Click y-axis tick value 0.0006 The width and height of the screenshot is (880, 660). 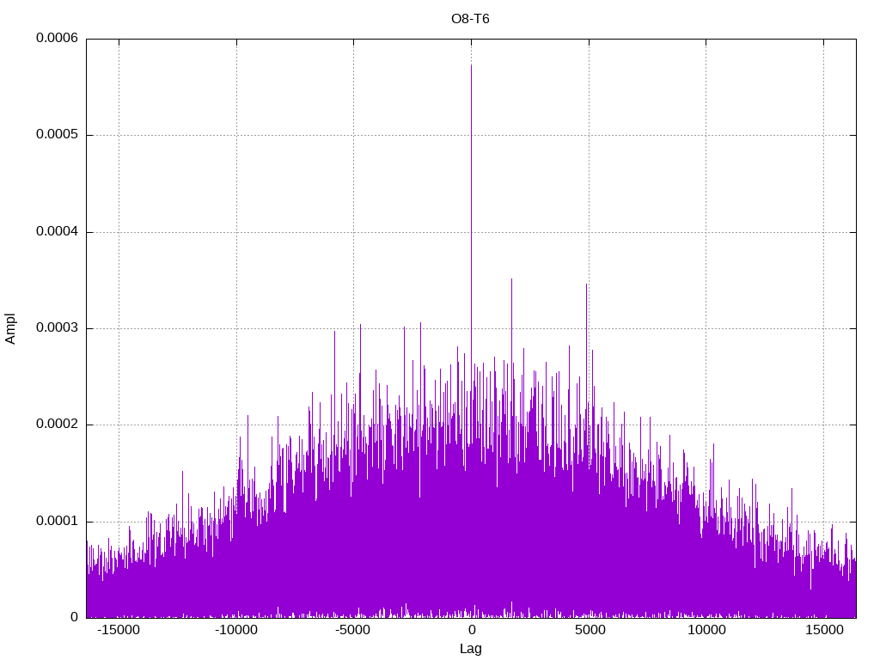(x=57, y=38)
